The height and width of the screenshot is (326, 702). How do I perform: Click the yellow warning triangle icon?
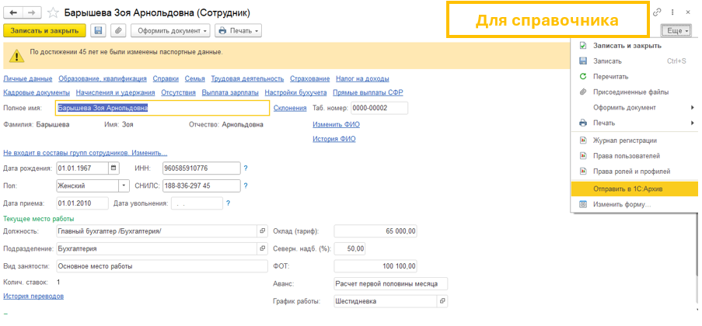[x=17, y=55]
